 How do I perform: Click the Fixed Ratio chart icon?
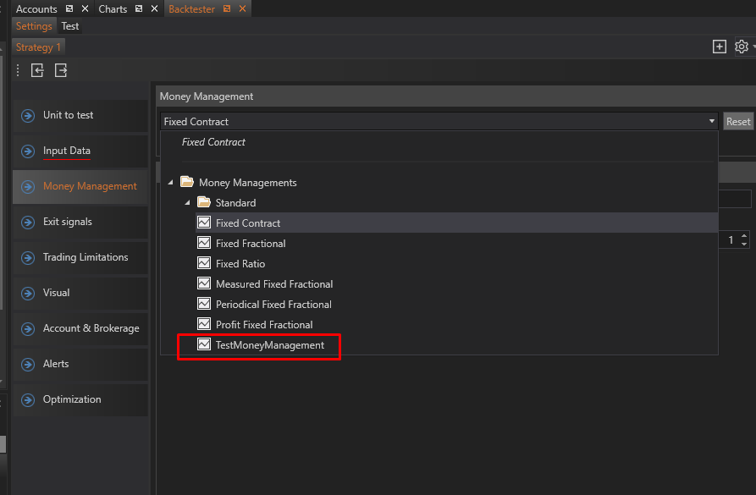(x=204, y=264)
